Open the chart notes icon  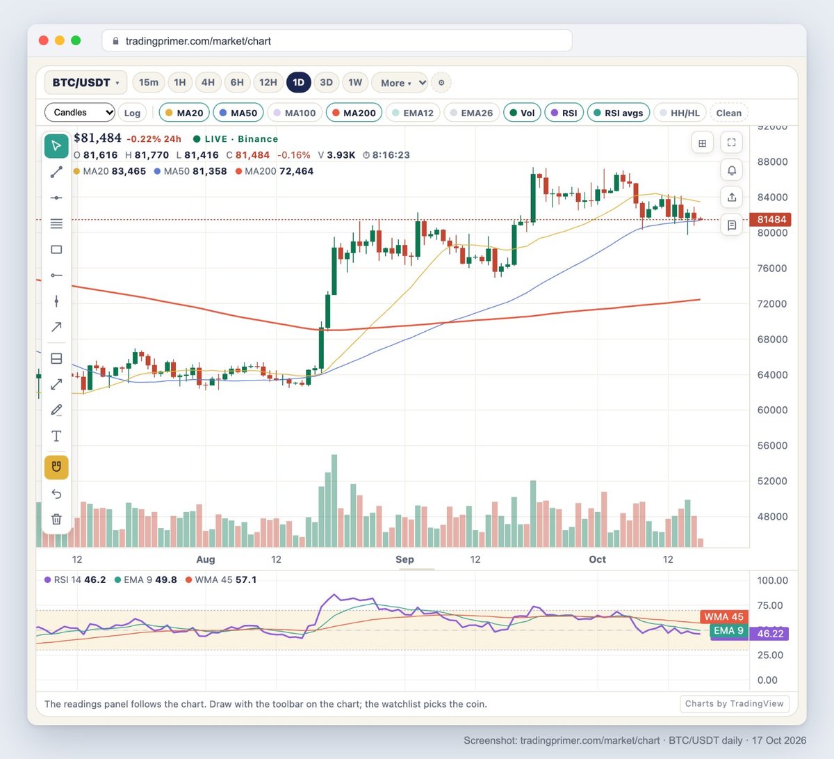click(x=732, y=225)
